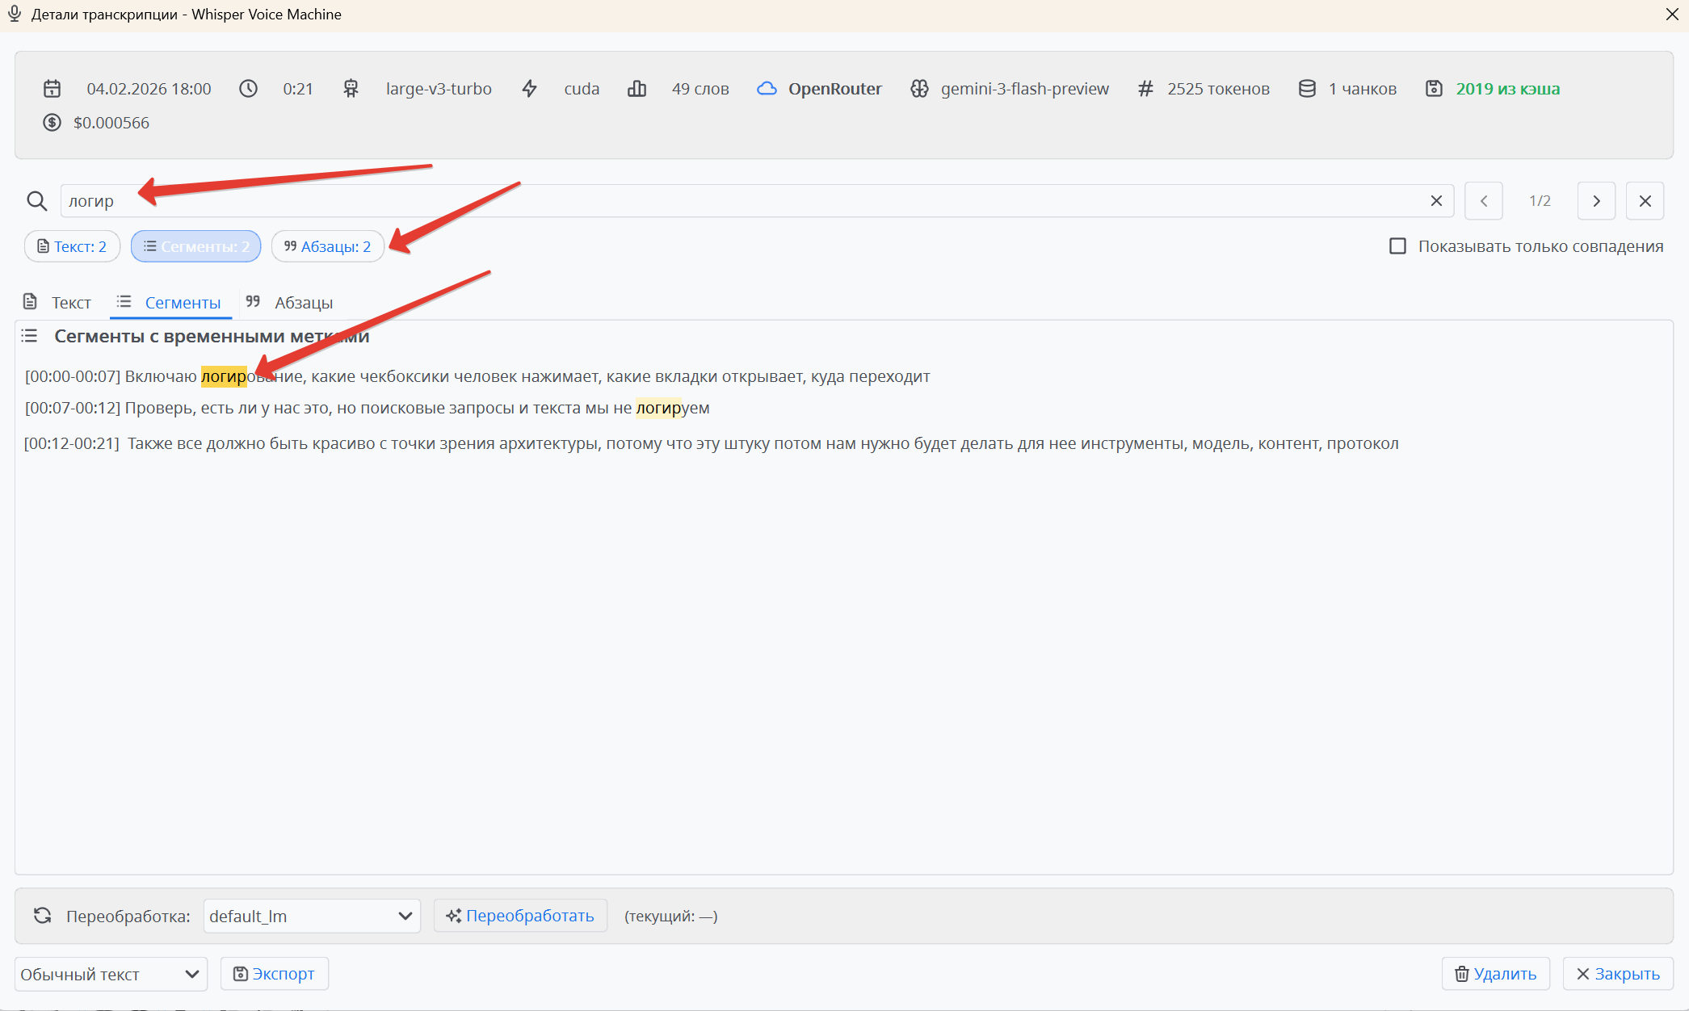1689x1011 pixels.
Task: Go to next search match
Action: (x=1596, y=201)
